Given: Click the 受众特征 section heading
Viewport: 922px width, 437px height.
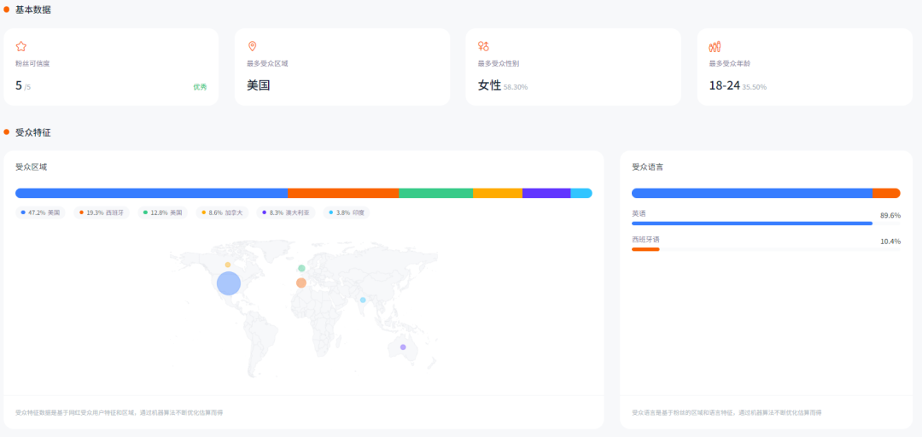Looking at the screenshot, I should coord(33,132).
